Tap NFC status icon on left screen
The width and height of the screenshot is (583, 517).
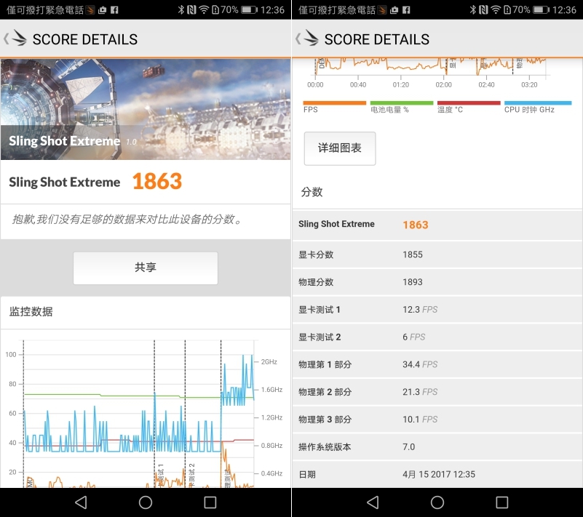pyautogui.click(x=191, y=9)
